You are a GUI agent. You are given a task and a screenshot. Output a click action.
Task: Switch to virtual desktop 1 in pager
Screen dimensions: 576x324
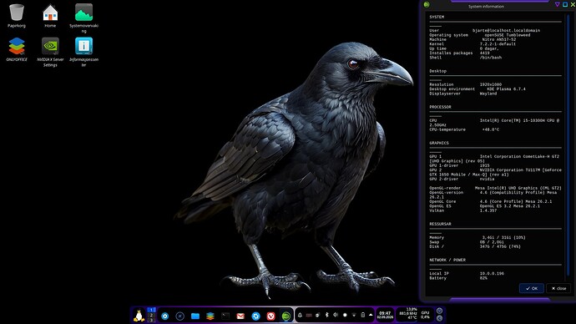point(151,310)
